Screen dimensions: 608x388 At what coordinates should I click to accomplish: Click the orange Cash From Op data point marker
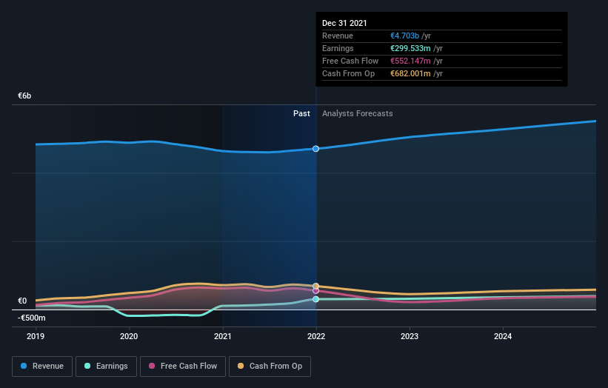coord(316,286)
